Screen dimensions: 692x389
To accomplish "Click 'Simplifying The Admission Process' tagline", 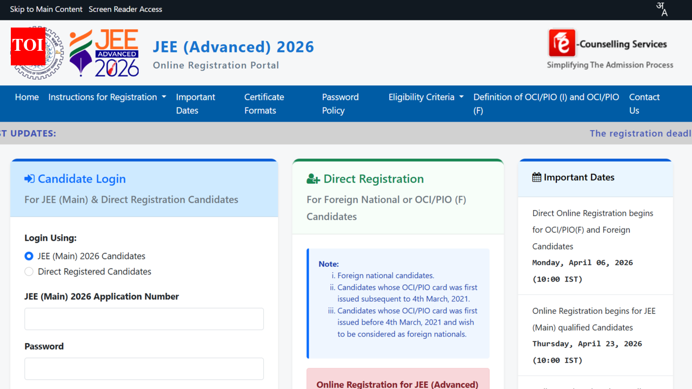I will click(x=610, y=65).
